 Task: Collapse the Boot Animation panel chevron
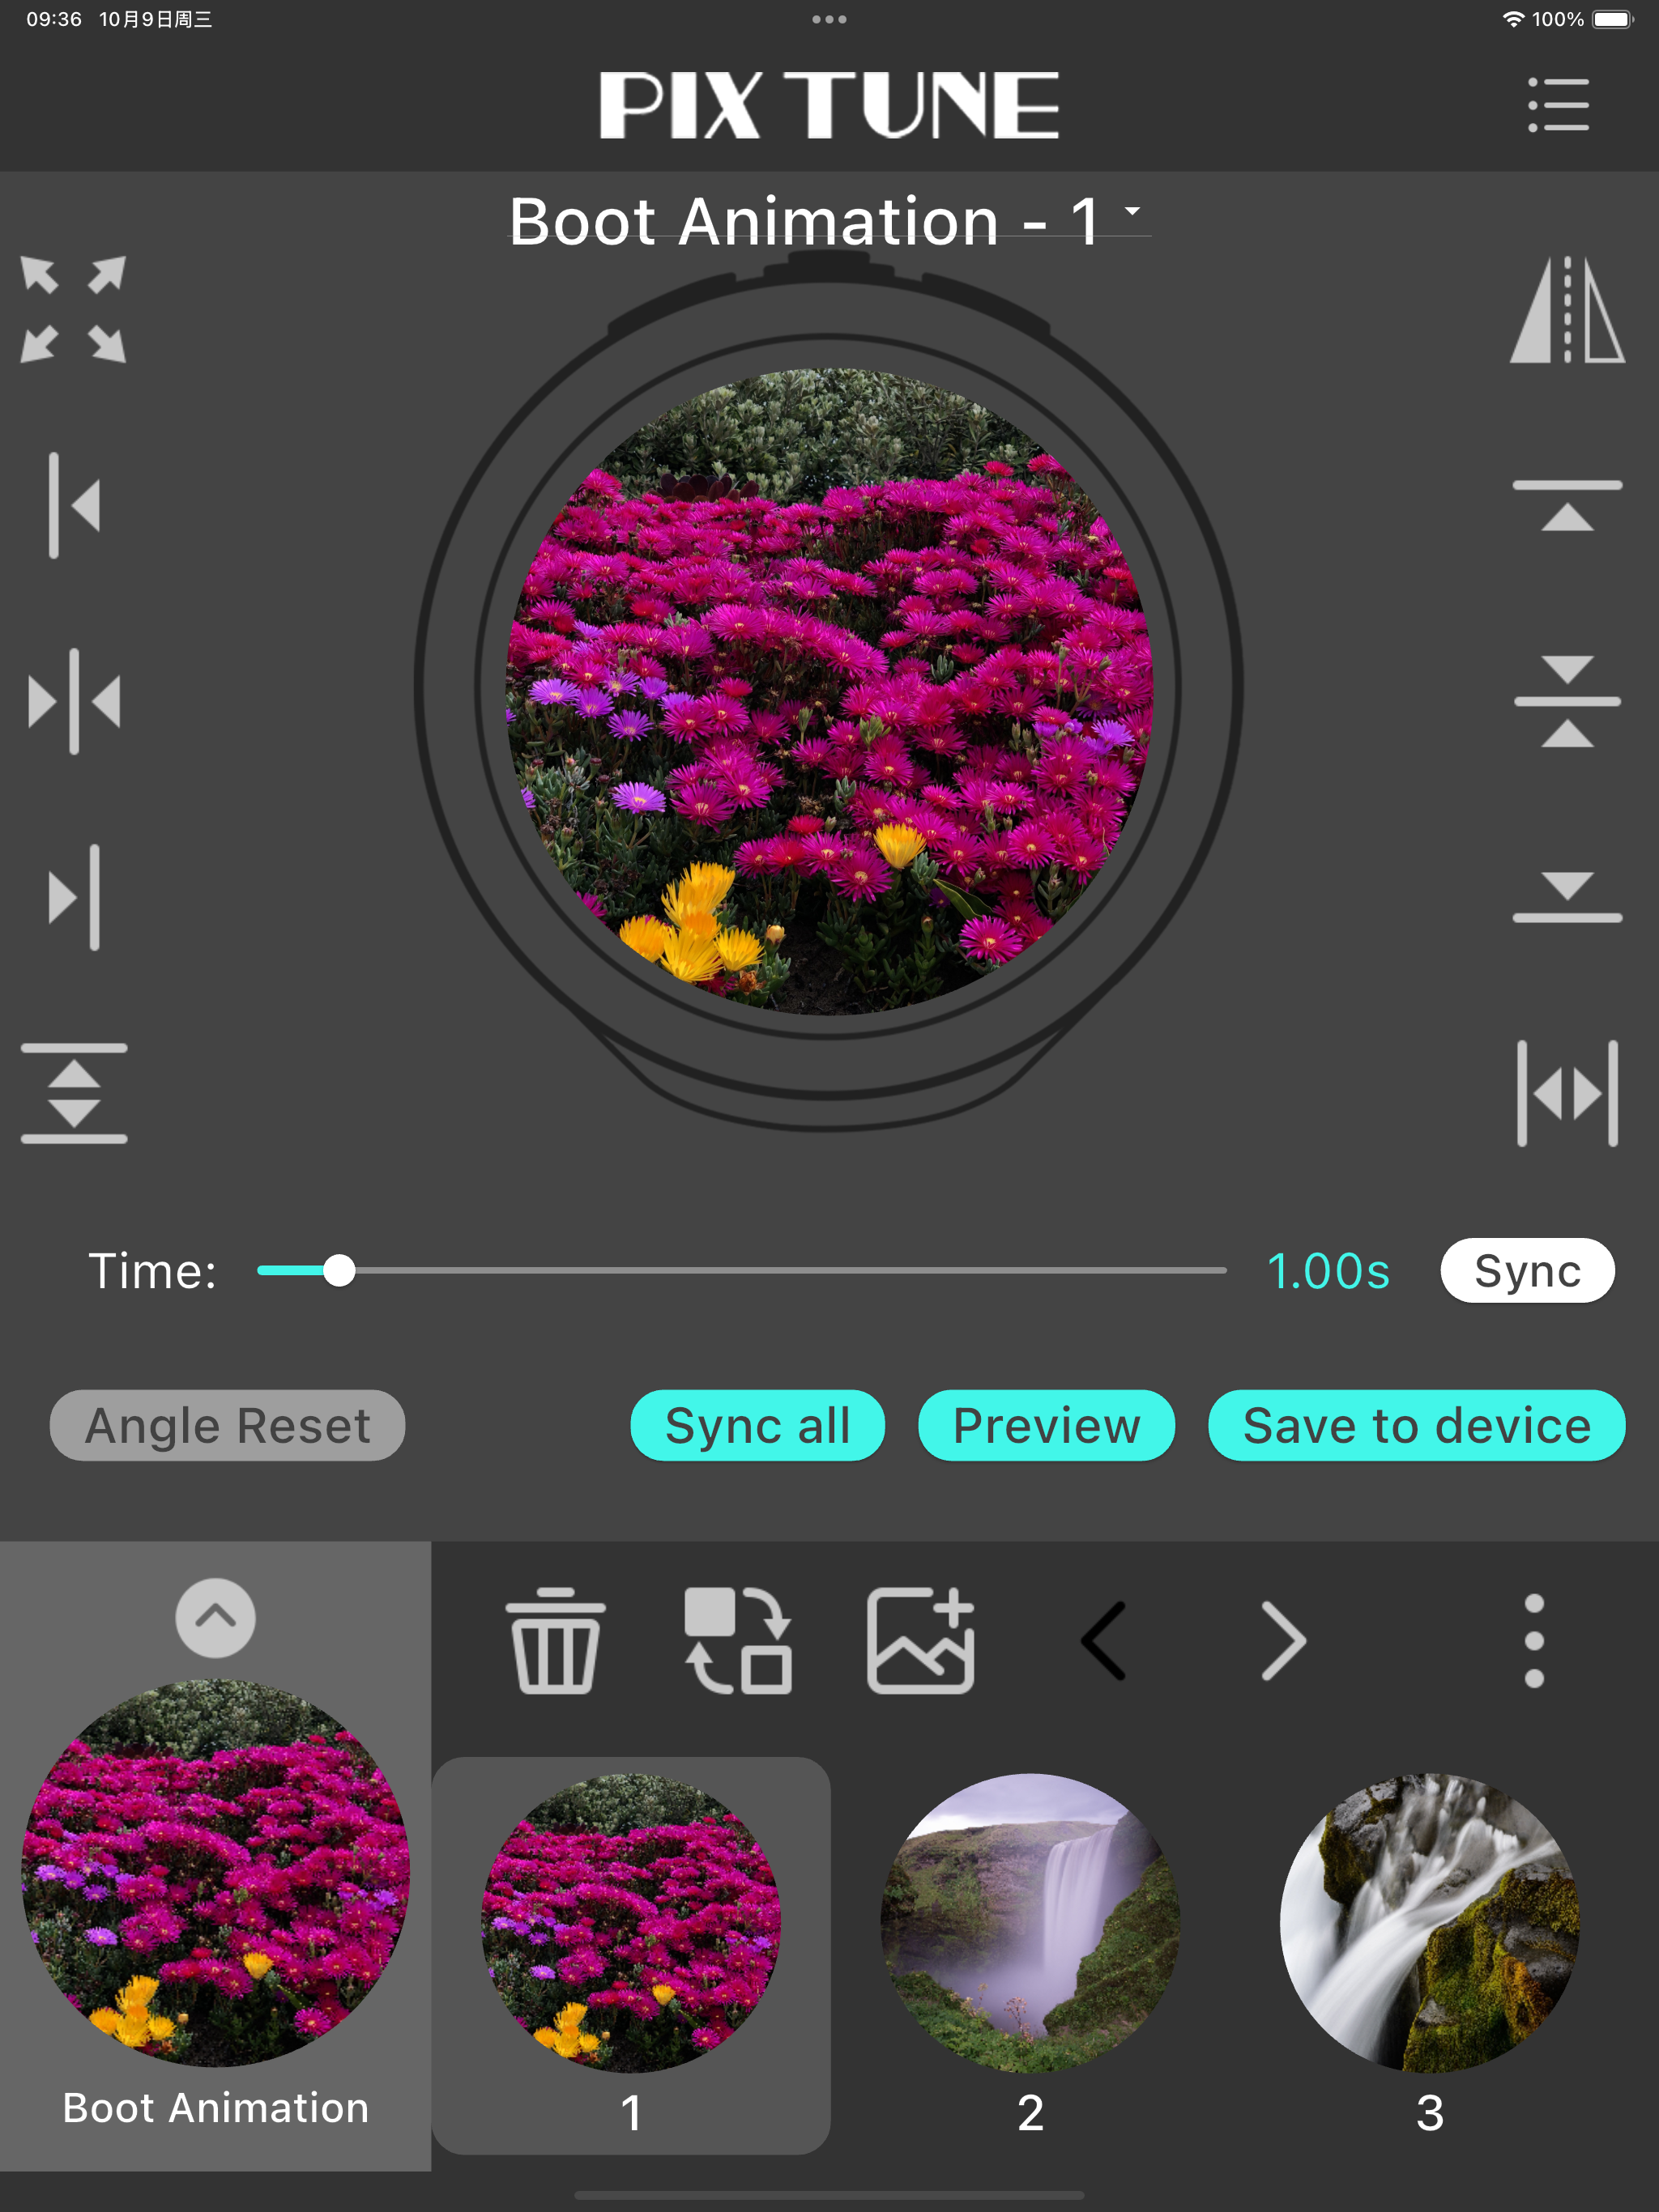click(215, 1617)
